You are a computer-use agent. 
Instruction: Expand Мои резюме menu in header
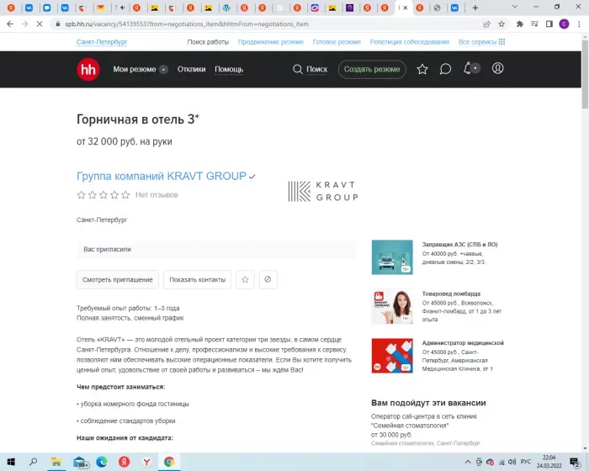pyautogui.click(x=141, y=70)
